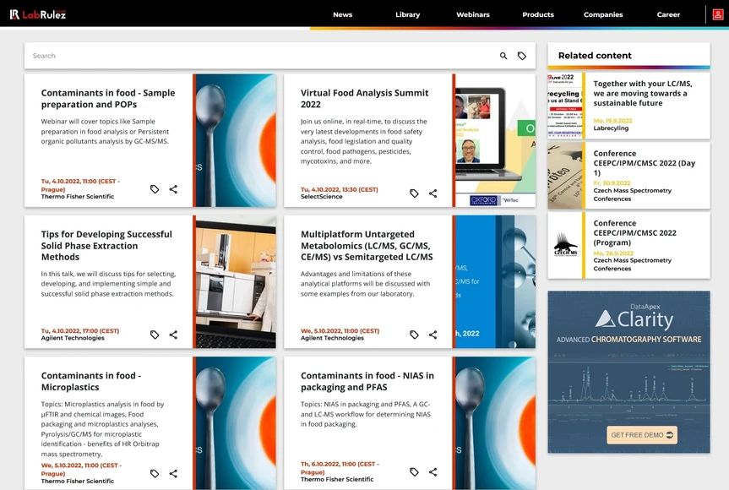Screen dimensions: 729x490
Task: Click the LabRulez logo
Action: click(38, 14)
